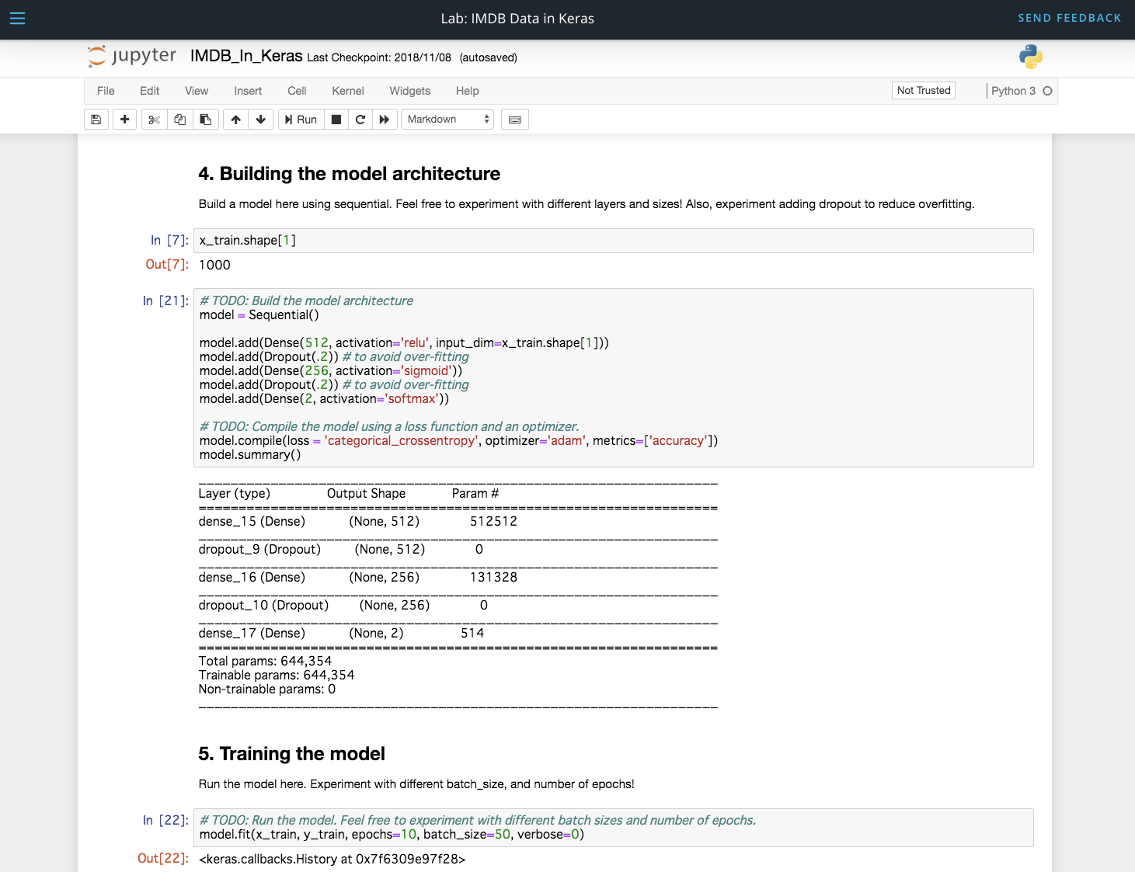Insert a new cell below
The height and width of the screenshot is (872, 1135).
125,120
